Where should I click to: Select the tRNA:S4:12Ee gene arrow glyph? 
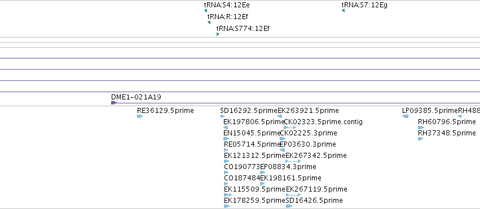(x=205, y=11)
